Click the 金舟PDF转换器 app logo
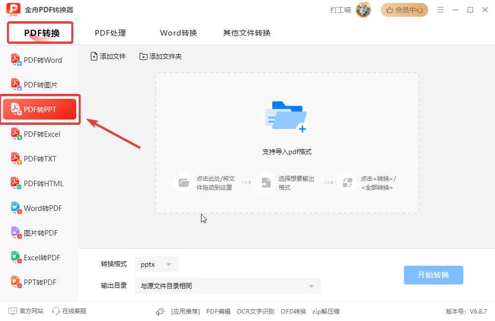Viewport: 495px width, 321px height. (13, 9)
